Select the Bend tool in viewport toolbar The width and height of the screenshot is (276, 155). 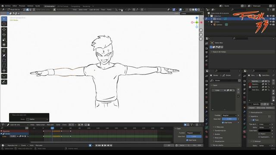4,61
